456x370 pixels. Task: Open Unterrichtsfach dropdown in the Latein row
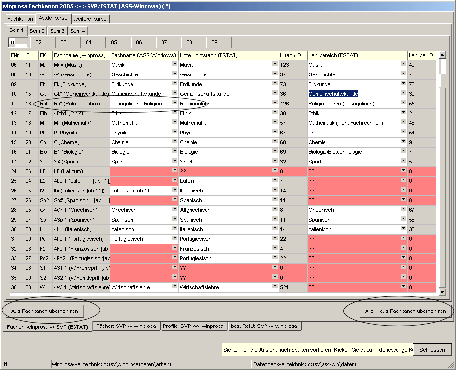click(x=275, y=180)
